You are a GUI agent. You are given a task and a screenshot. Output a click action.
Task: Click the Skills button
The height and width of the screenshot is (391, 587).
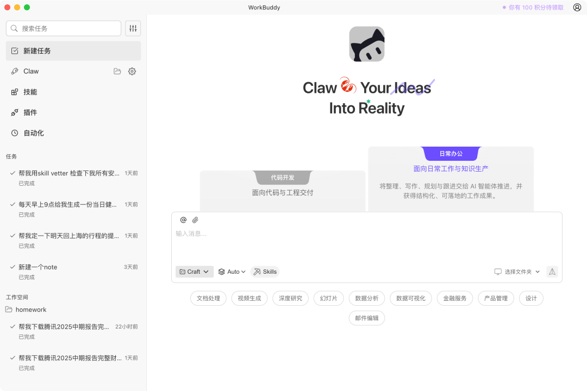point(265,272)
